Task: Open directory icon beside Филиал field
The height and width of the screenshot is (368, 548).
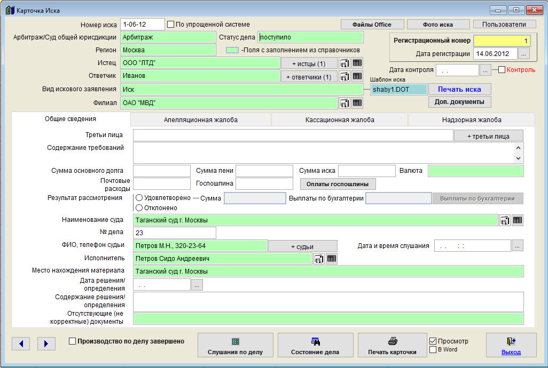Action: [x=345, y=103]
